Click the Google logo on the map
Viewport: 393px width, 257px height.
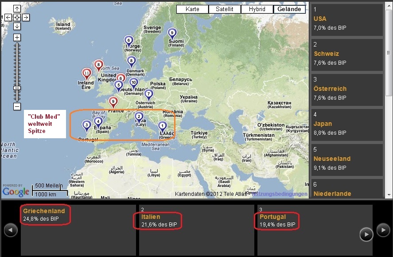point(16,192)
